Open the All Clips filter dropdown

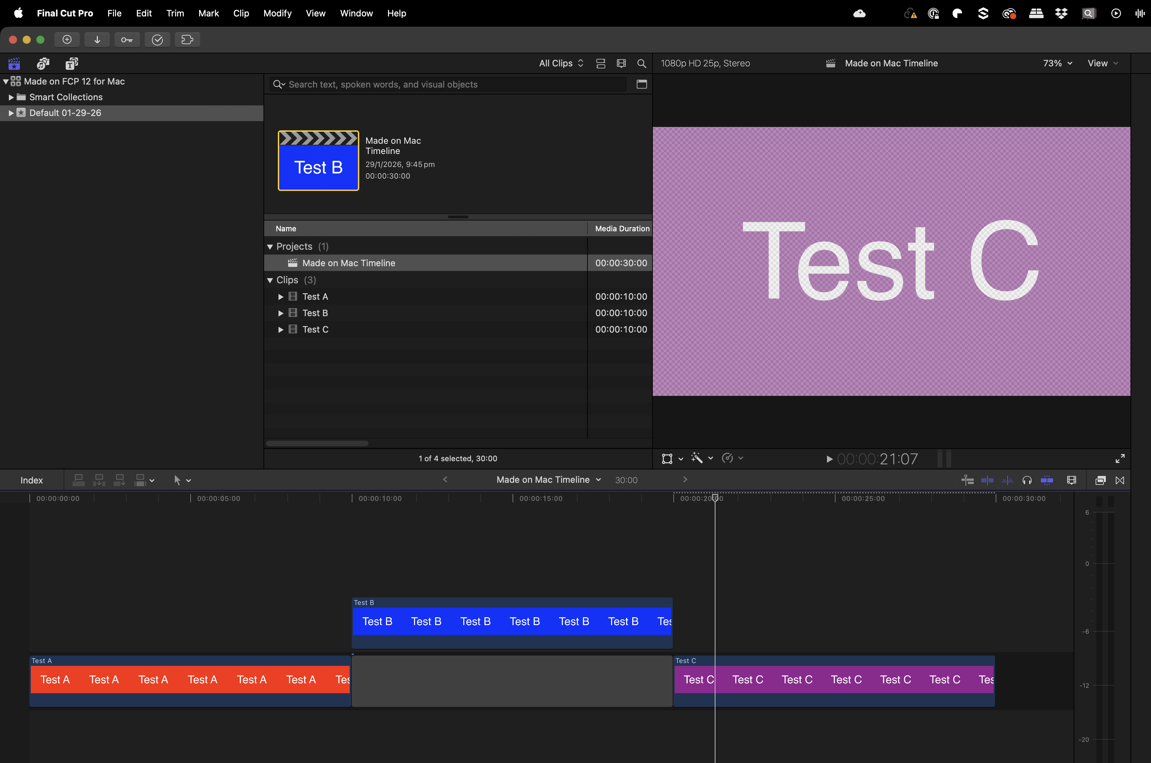point(561,63)
